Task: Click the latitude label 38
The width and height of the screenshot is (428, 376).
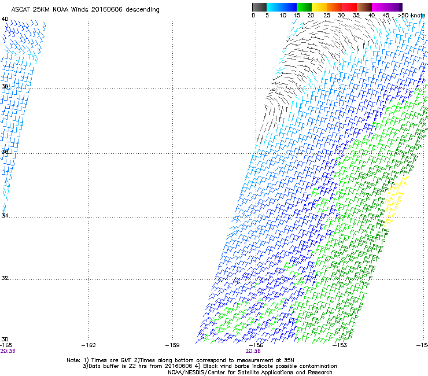Action: point(5,86)
